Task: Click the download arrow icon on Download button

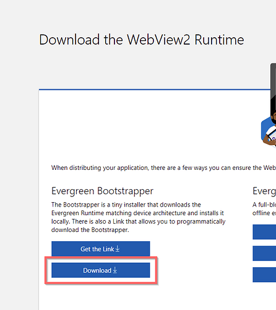Action: 115,270
